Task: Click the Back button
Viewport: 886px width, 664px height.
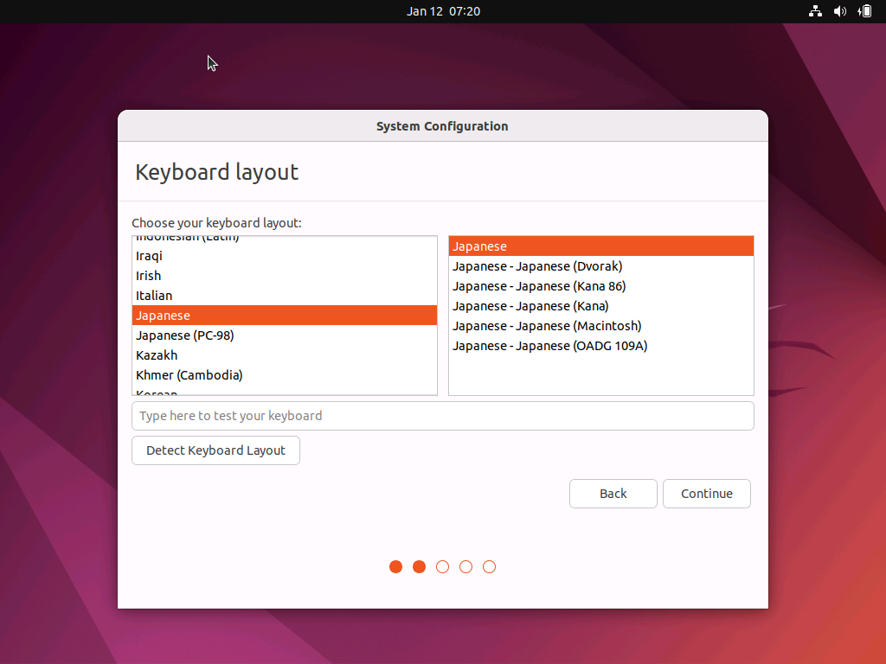Action: click(x=613, y=493)
